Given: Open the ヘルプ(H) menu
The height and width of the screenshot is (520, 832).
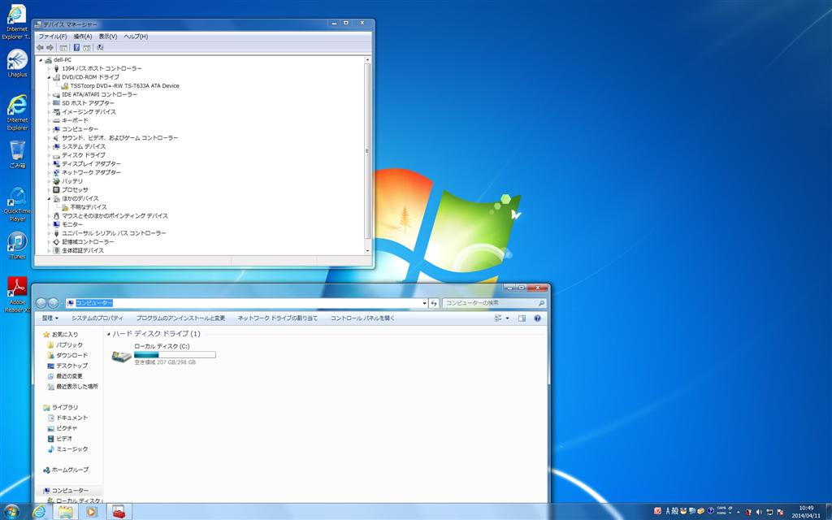Looking at the screenshot, I should [136, 37].
